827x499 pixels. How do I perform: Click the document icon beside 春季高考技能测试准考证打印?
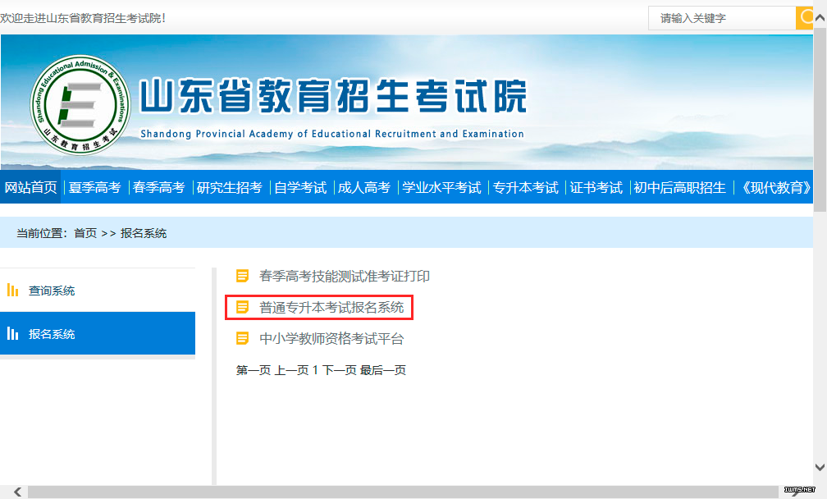[x=242, y=276]
